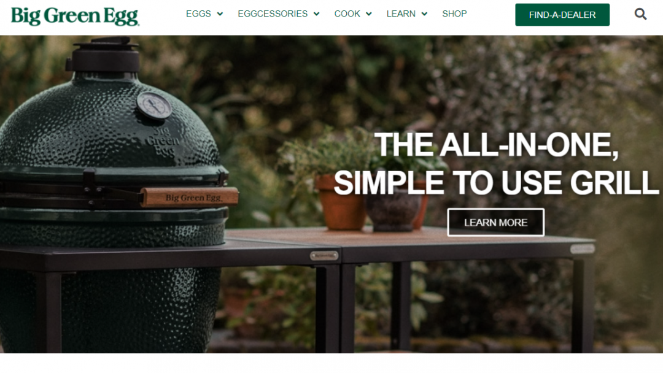663x373 pixels.
Task: Open the EGGCESSORIES menu item
Action: coord(273,14)
